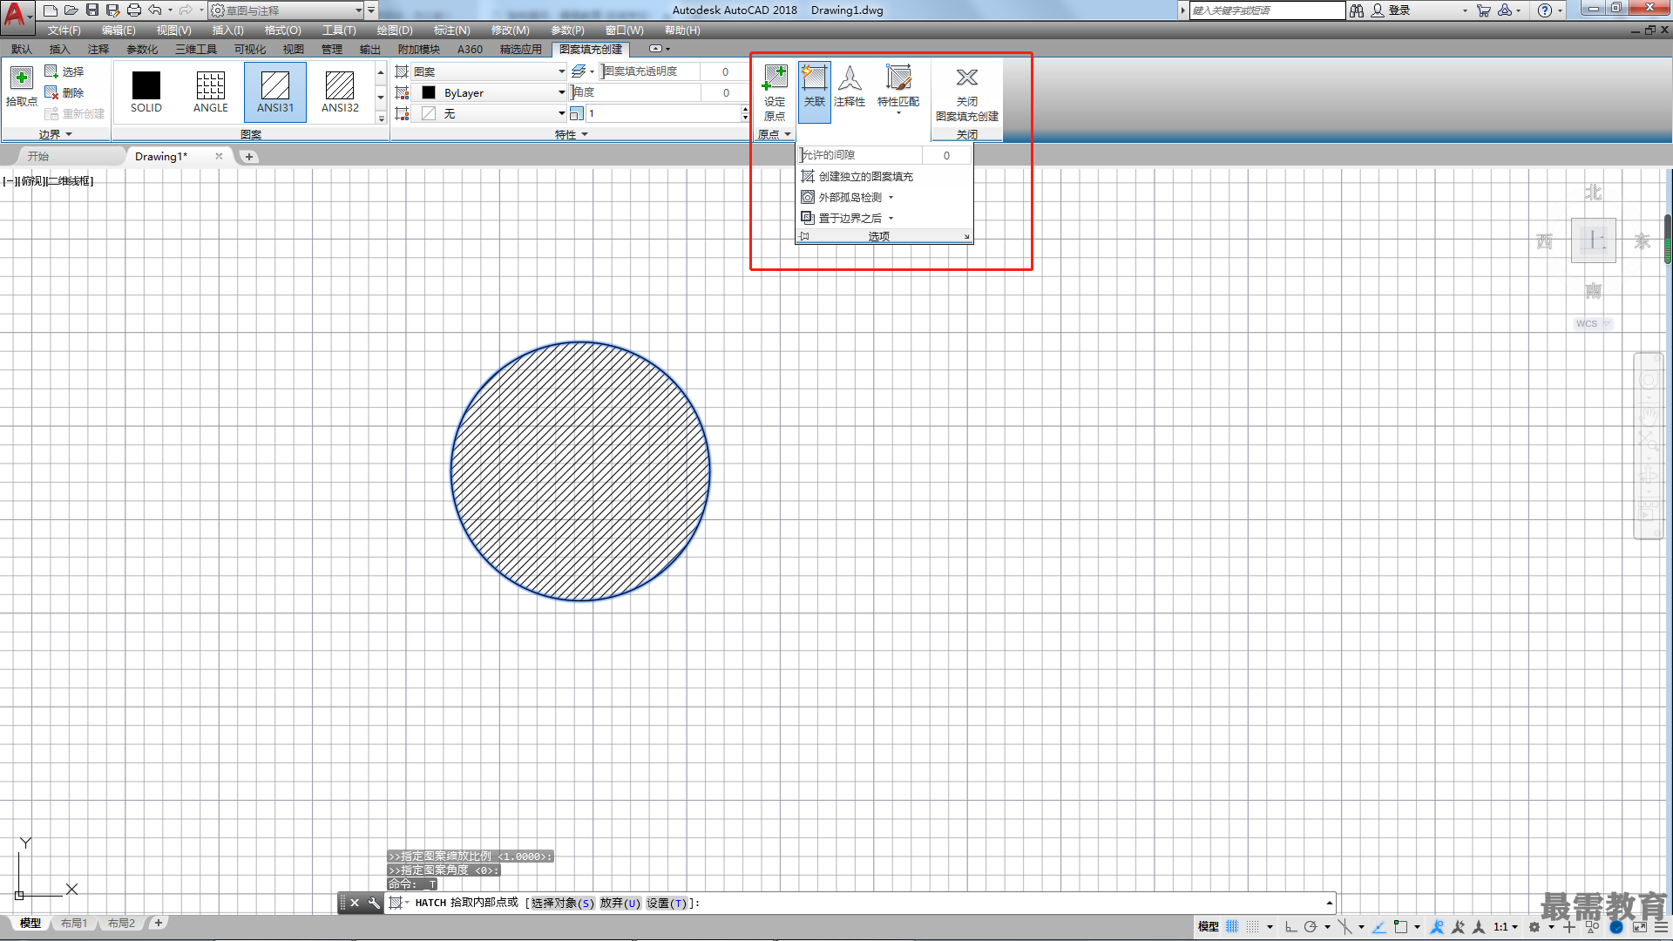Toggle ortho mode in status bar
Viewport: 1673px width, 941px height.
pyautogui.click(x=1291, y=927)
